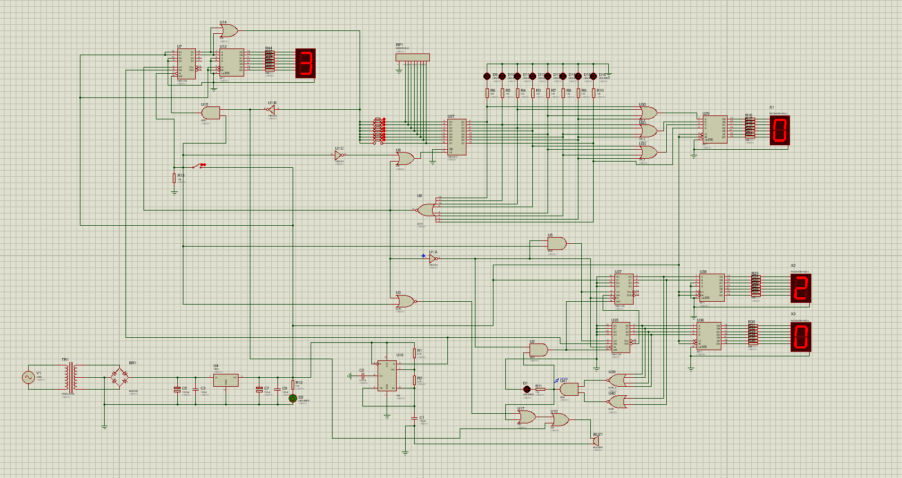
Task: Select resistor R6
Action: 487,93
